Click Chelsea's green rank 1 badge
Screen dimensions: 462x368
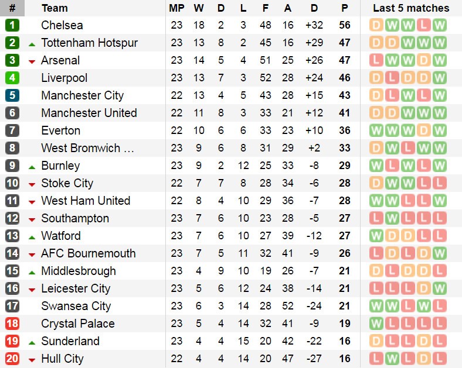[12, 25]
